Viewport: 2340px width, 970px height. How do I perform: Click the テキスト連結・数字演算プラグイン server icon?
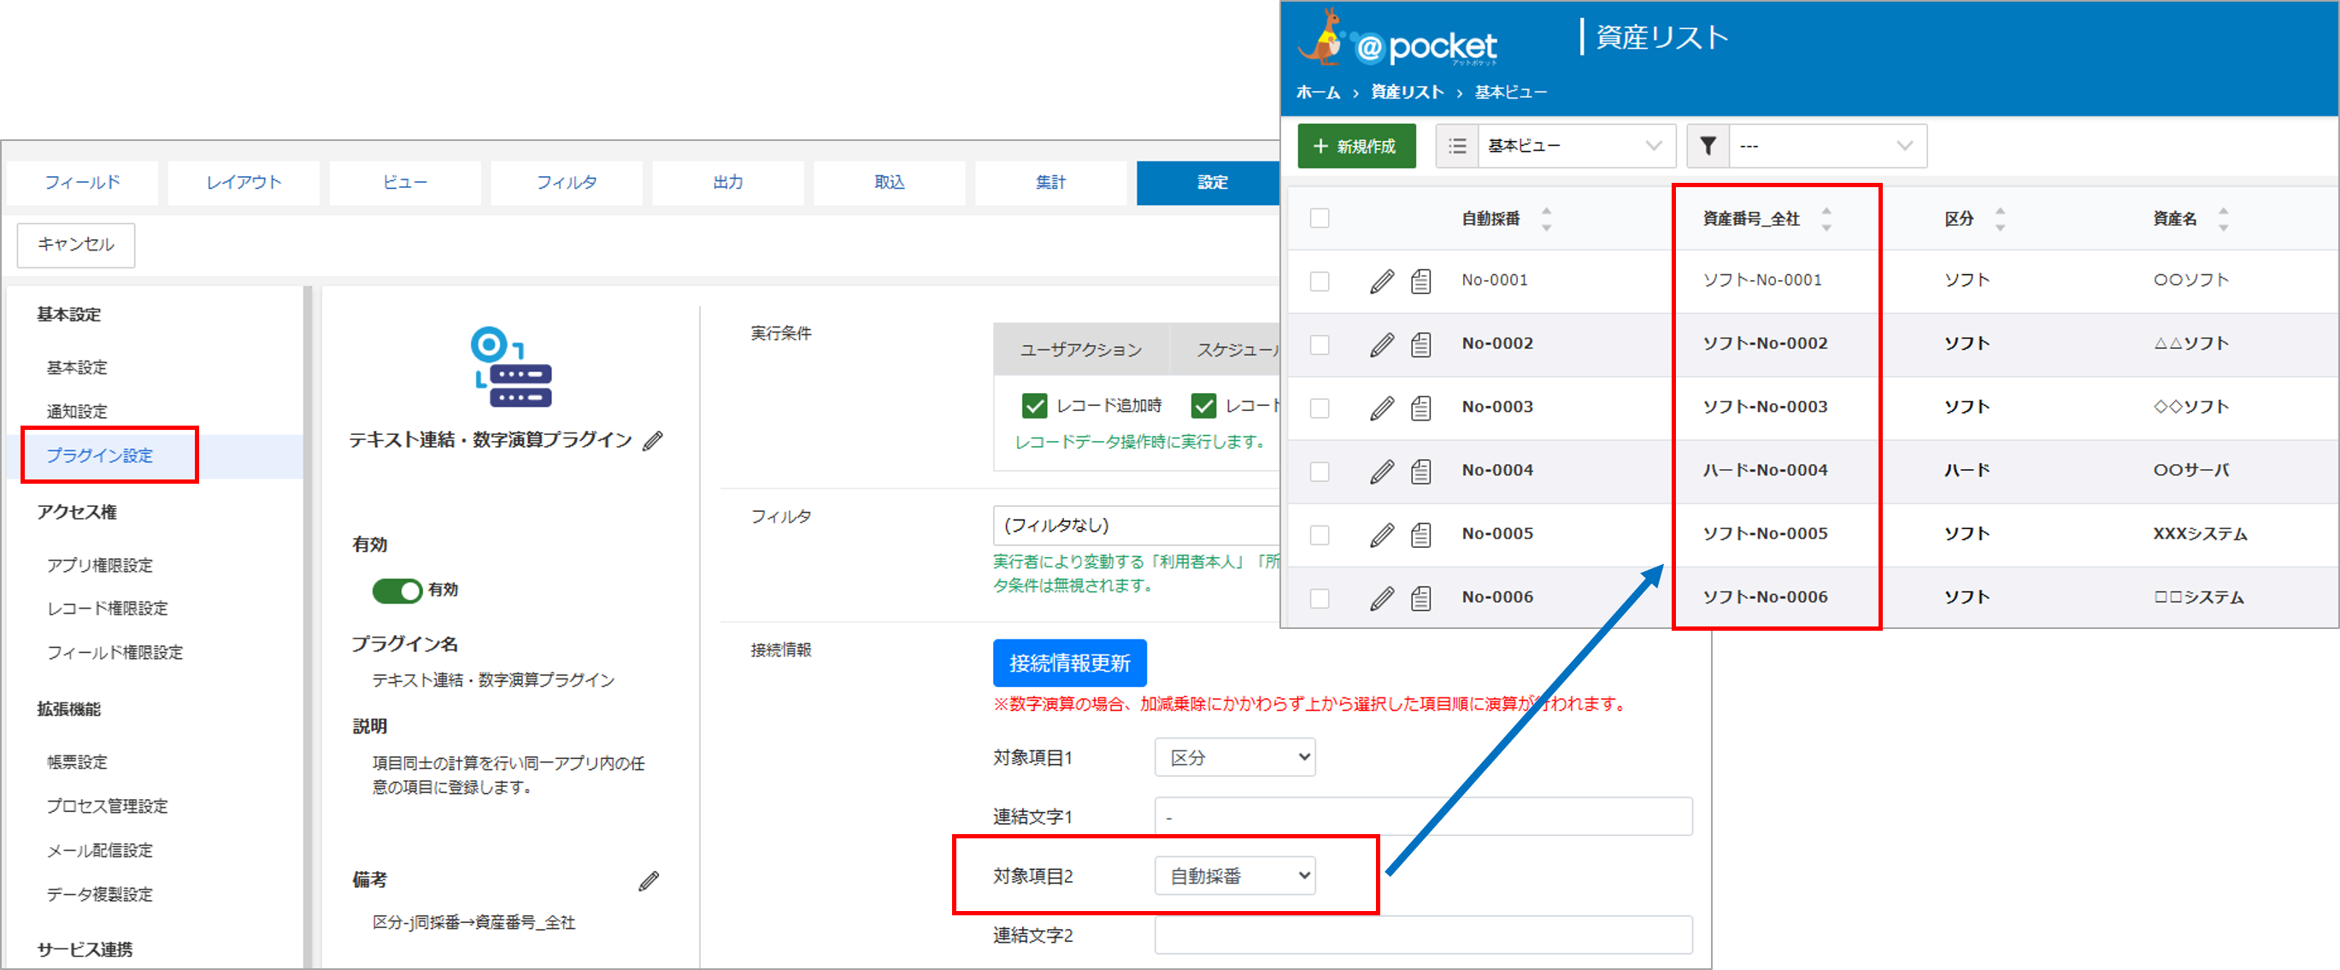click(510, 367)
